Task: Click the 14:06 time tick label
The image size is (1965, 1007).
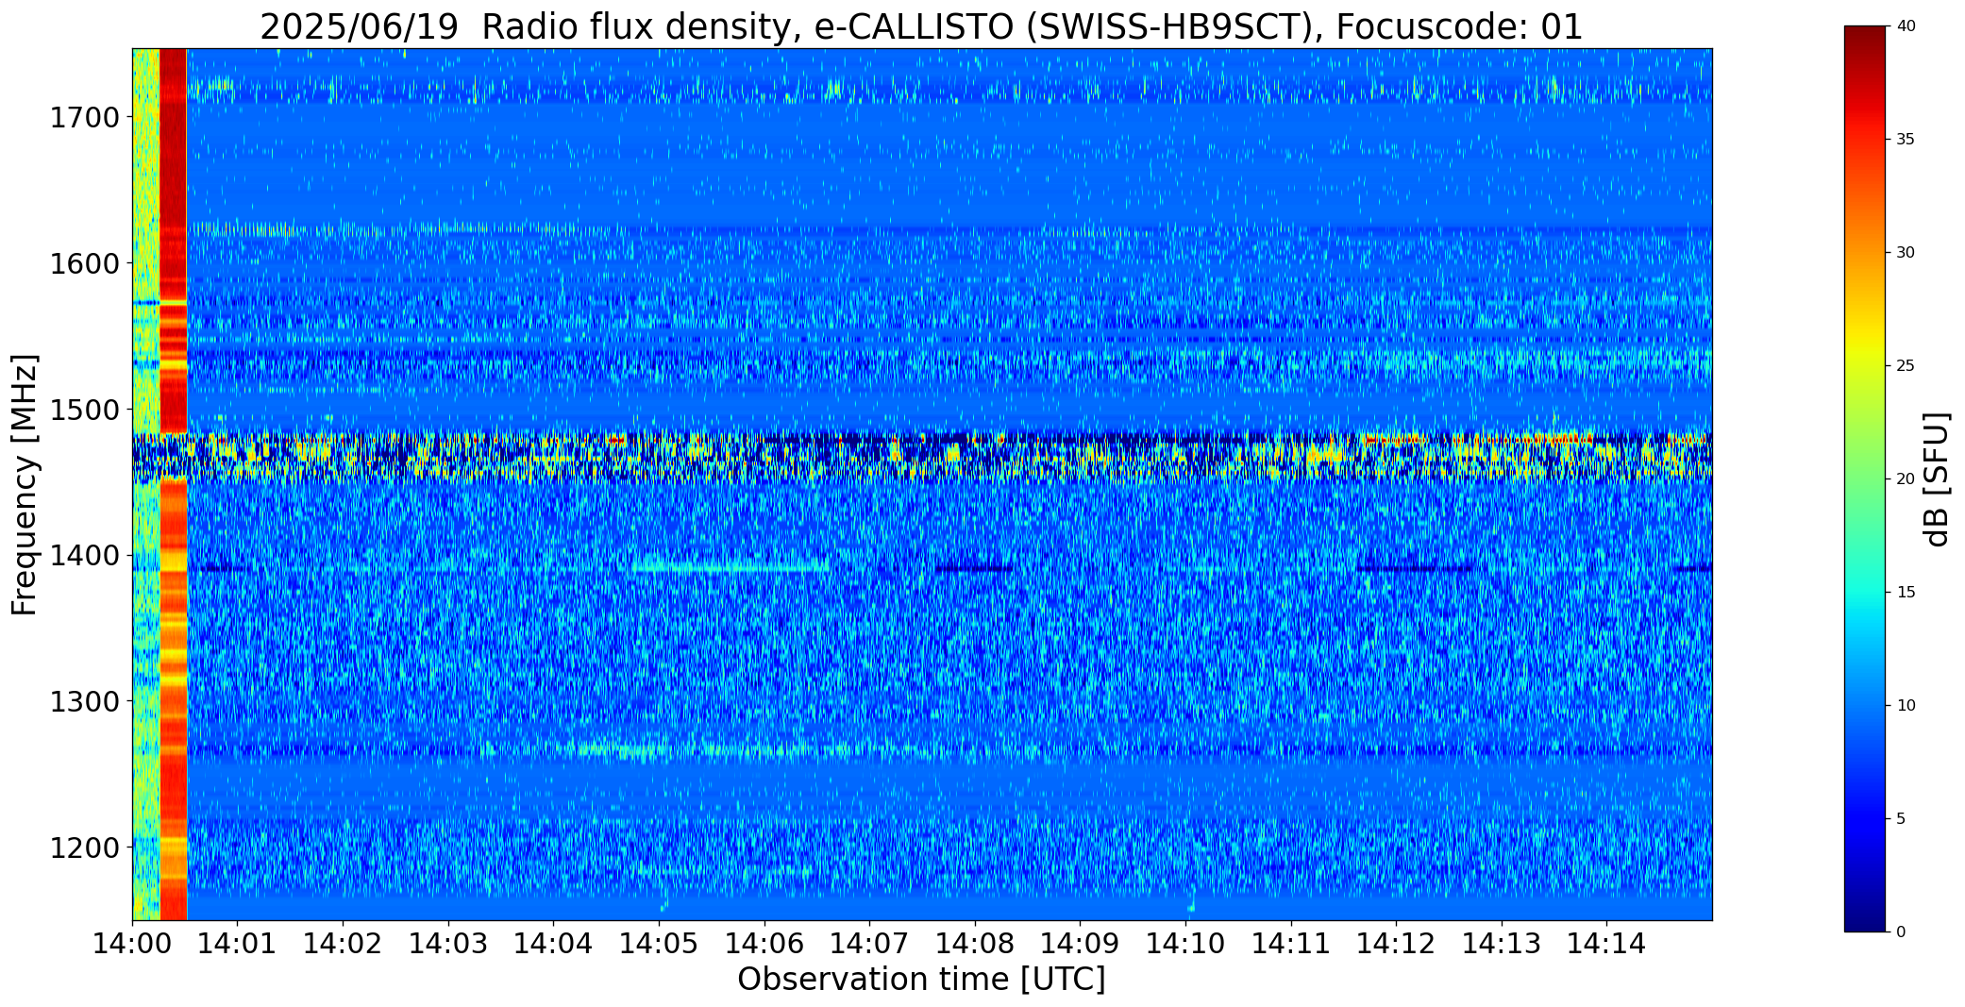Action: click(764, 943)
